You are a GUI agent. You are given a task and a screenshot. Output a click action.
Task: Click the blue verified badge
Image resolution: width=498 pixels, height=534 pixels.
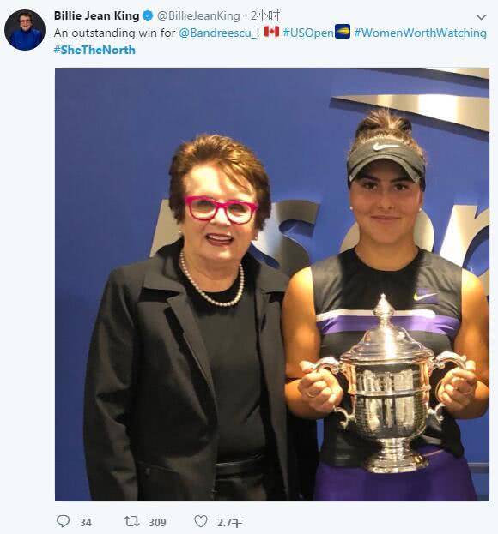[148, 15]
